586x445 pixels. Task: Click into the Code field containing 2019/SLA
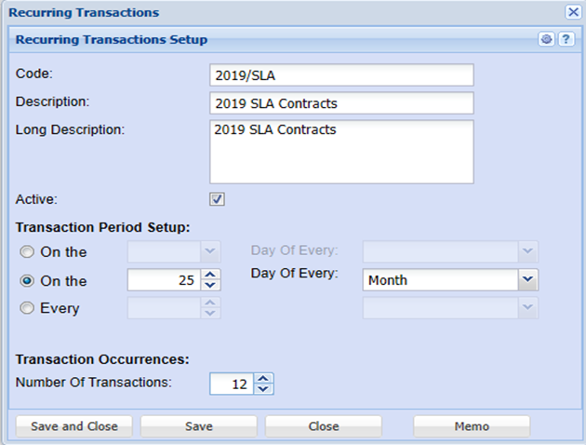341,75
